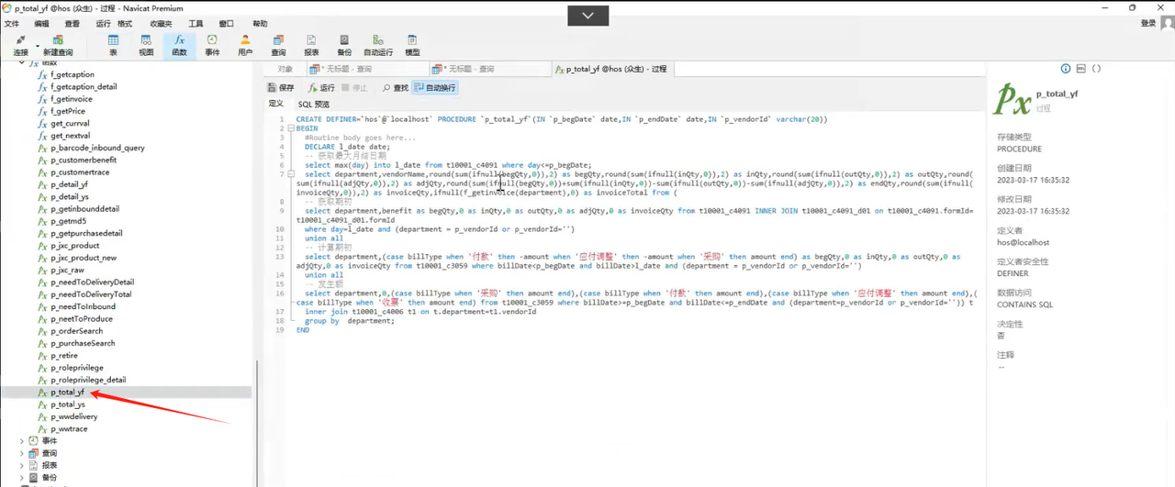The width and height of the screenshot is (1175, 487).
Task: Switch to the 对象 objects tab
Action: click(285, 69)
